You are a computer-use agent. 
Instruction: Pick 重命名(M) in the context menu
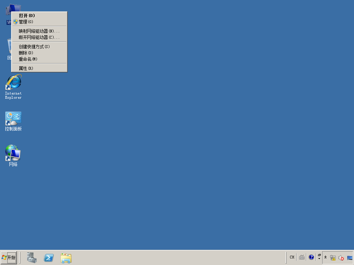[x=39, y=59]
